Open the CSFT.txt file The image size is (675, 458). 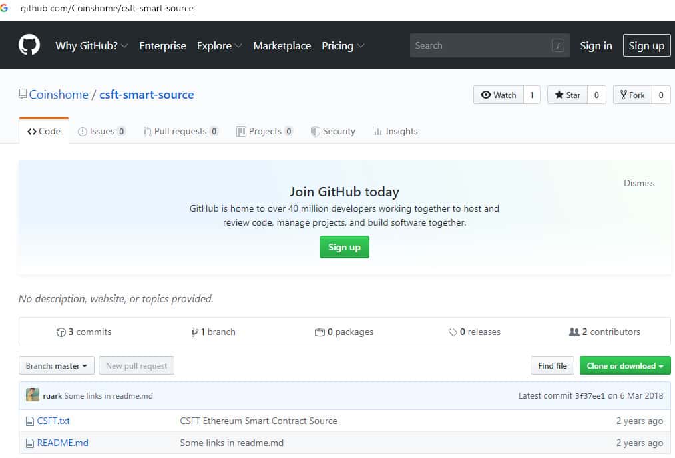53,421
